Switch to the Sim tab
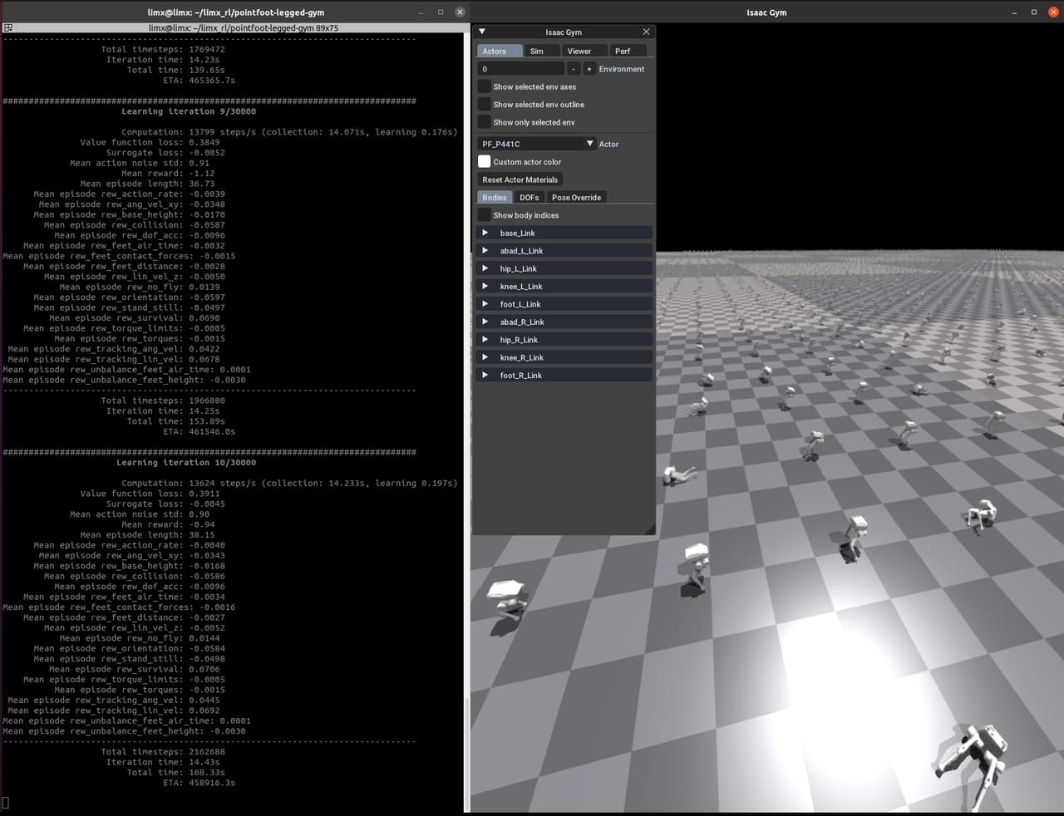Viewport: 1064px width, 816px height. pos(537,52)
